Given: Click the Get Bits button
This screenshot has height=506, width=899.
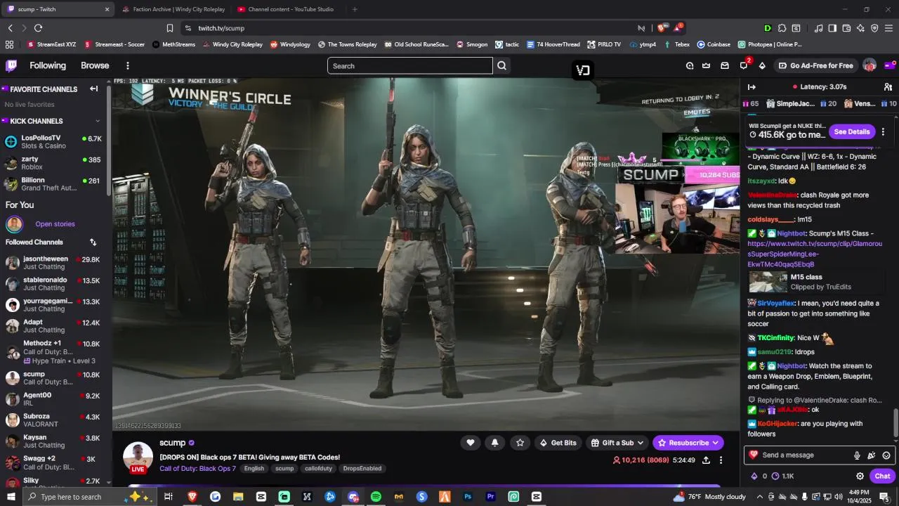Looking at the screenshot, I should pyautogui.click(x=558, y=443).
